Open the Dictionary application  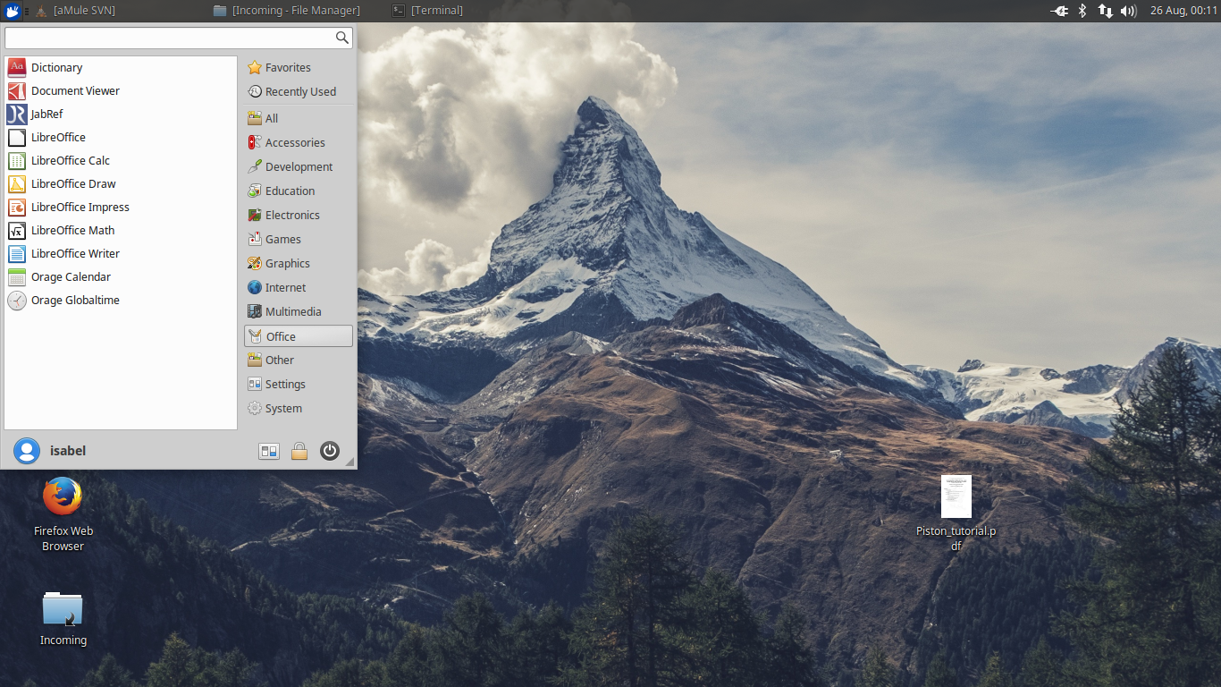[x=56, y=67]
